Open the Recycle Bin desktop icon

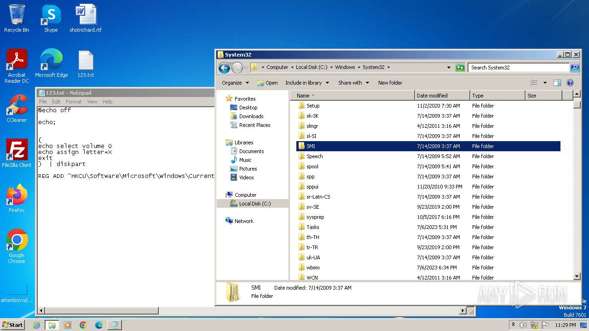17,18
